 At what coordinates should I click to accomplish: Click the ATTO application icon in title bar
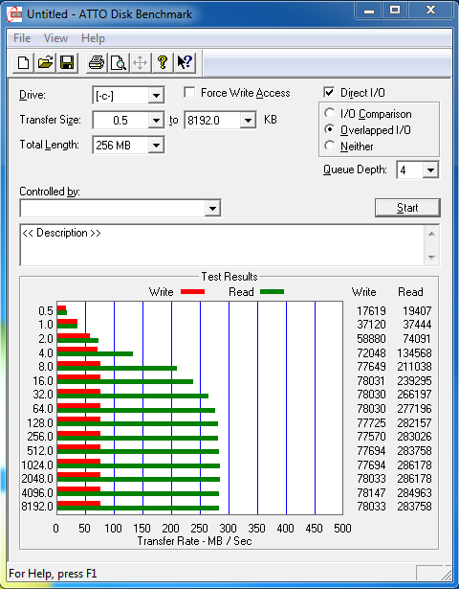(14, 15)
